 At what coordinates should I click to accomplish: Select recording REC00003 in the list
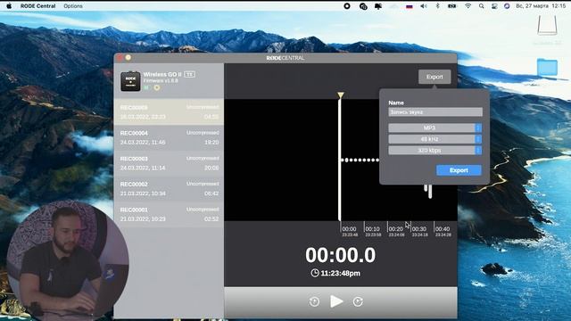(169, 163)
